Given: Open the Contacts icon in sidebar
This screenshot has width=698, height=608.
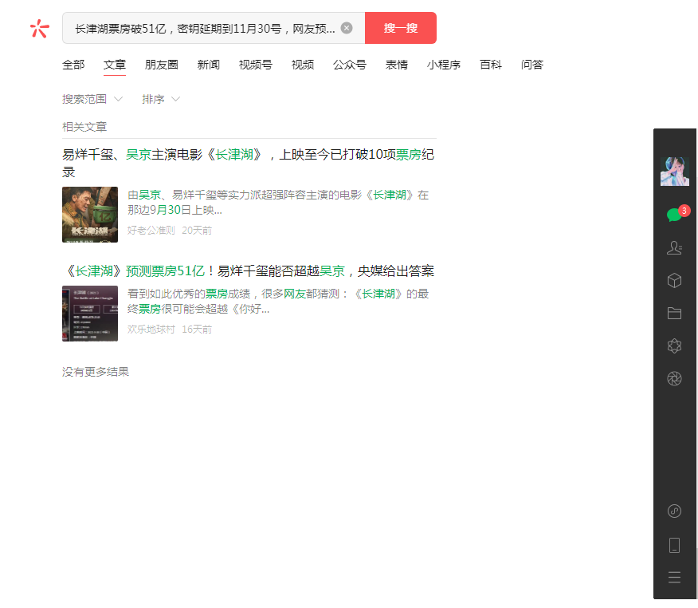Looking at the screenshot, I should coord(674,247).
